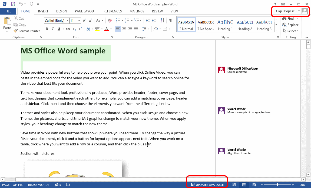This screenshot has height=188, width=311.
Task: Open the Gigel Popescu account menu
Action: coord(287,11)
